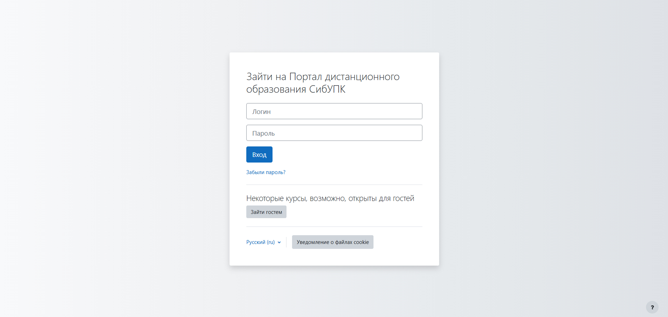Click the question mark help icon

click(x=652, y=307)
